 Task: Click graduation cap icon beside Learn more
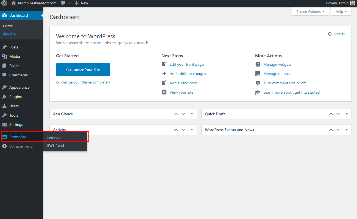[x=258, y=92]
